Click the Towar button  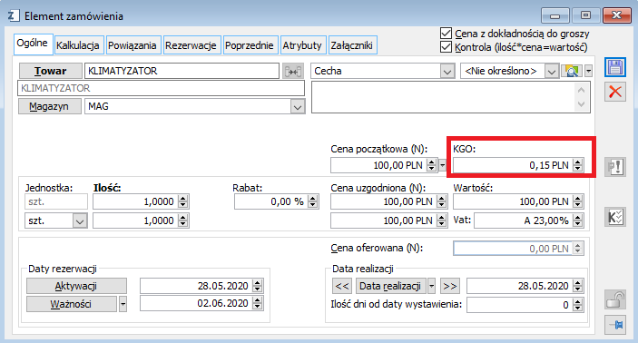coord(51,71)
